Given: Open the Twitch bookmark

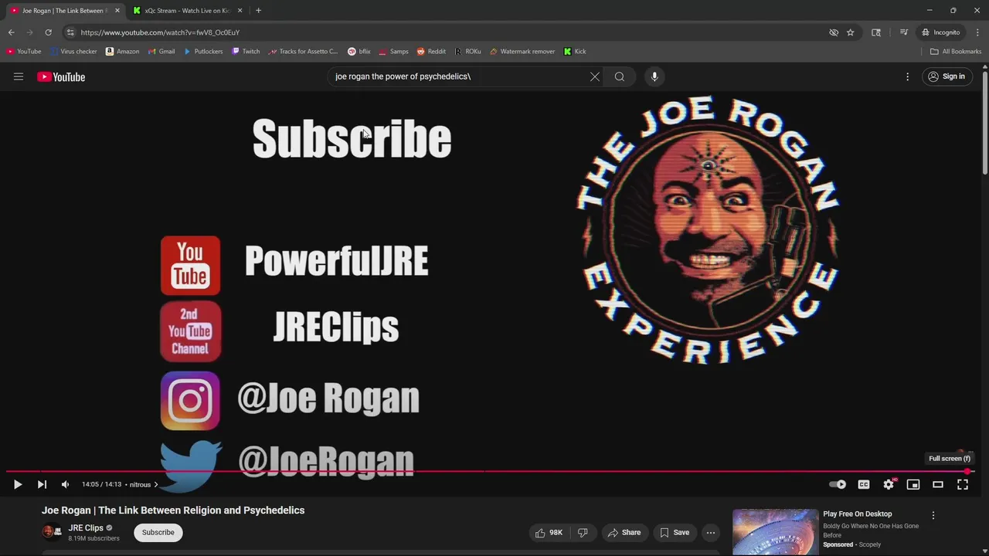Looking at the screenshot, I should [246, 52].
